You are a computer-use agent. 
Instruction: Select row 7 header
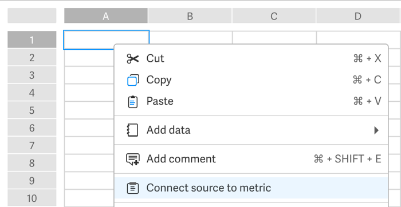[x=32, y=145]
